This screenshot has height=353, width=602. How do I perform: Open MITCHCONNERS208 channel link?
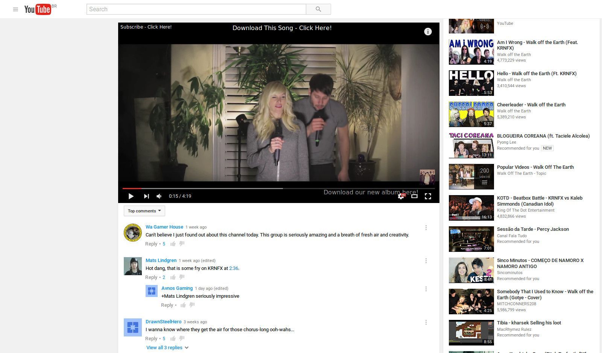pyautogui.click(x=517, y=304)
